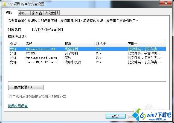Close the advanced security settings dialog

point(166,3)
